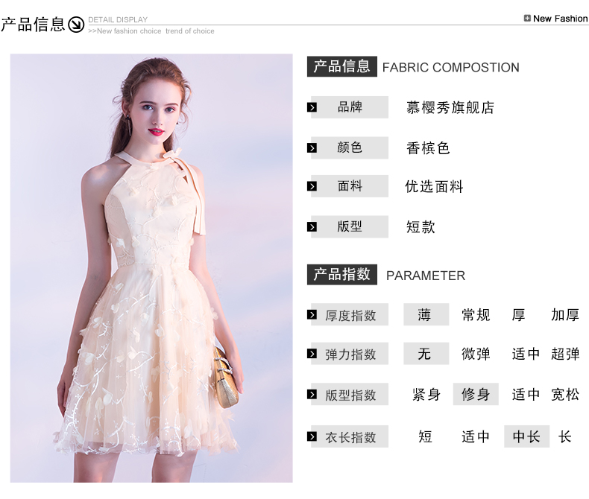Click the 衣长指数 label box
This screenshot has width=589, height=499.
point(350,436)
